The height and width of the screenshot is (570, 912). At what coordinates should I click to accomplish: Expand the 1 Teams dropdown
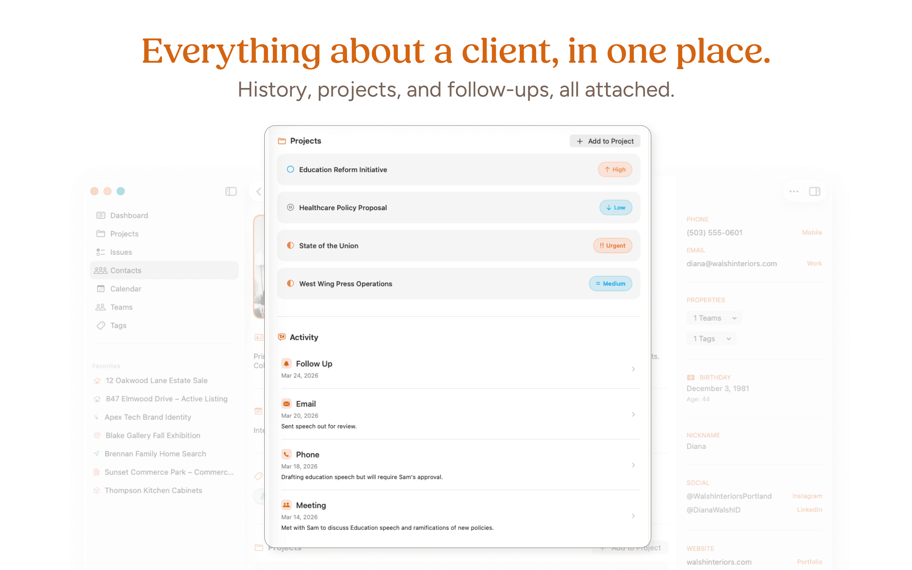[x=714, y=318]
